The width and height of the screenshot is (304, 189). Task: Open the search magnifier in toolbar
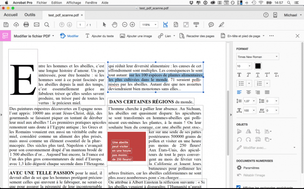pos(47,24)
